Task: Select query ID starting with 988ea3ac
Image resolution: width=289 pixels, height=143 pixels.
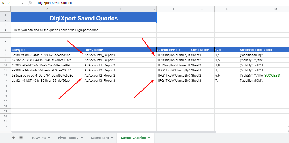Action: 47,75
